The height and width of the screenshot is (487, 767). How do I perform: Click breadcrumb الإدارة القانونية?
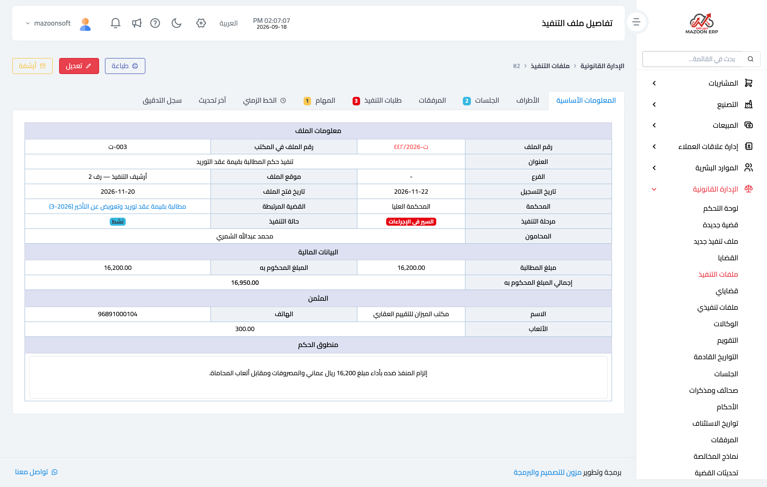click(x=602, y=66)
